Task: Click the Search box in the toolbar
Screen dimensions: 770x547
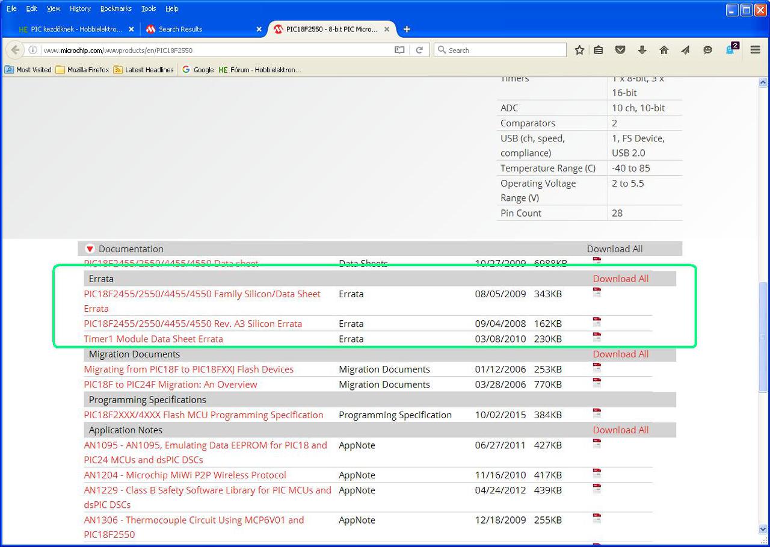Action: (x=500, y=50)
